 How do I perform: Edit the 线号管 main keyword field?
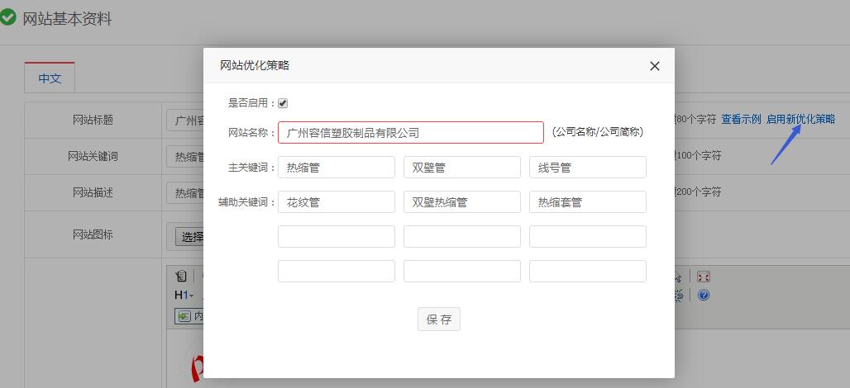[588, 168]
